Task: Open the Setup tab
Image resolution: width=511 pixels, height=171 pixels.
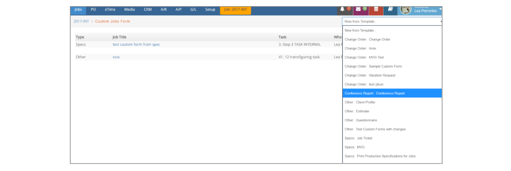Action: click(210, 9)
